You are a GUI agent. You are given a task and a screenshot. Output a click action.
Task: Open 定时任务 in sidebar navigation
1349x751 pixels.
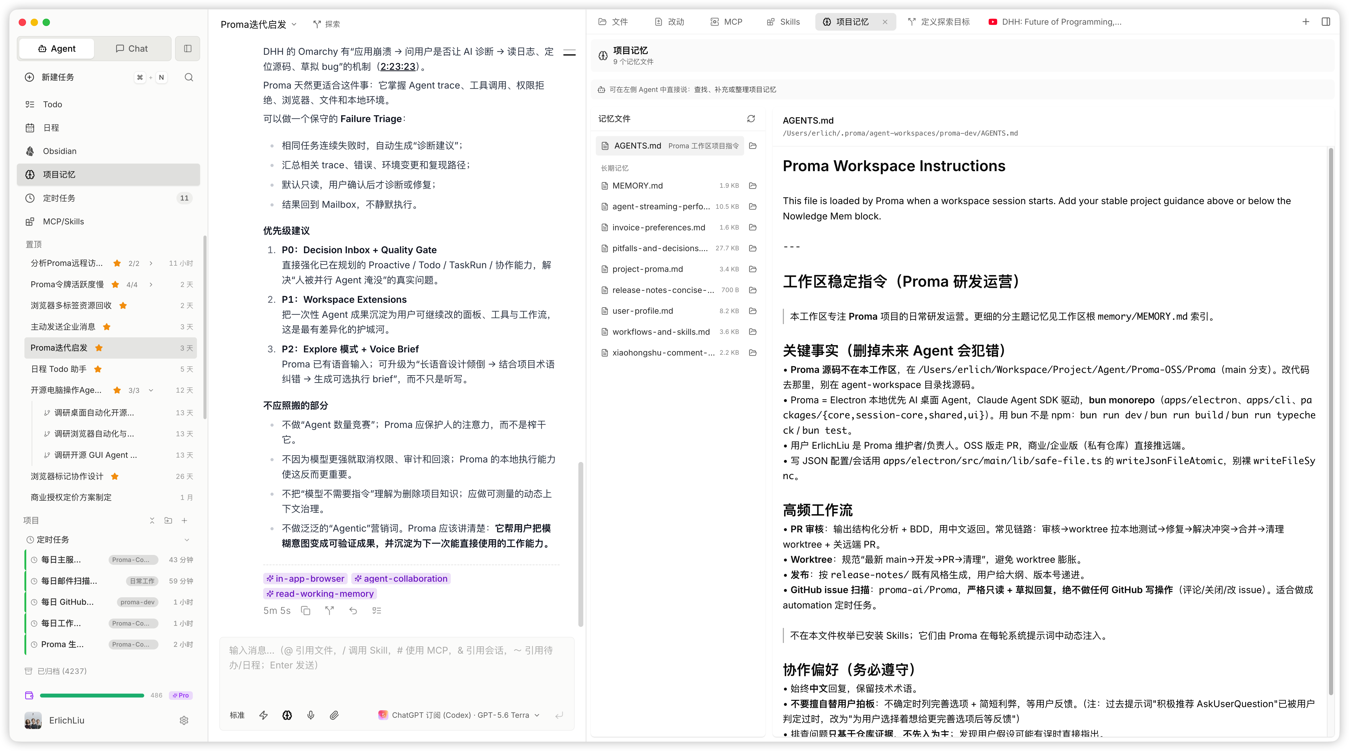point(108,198)
